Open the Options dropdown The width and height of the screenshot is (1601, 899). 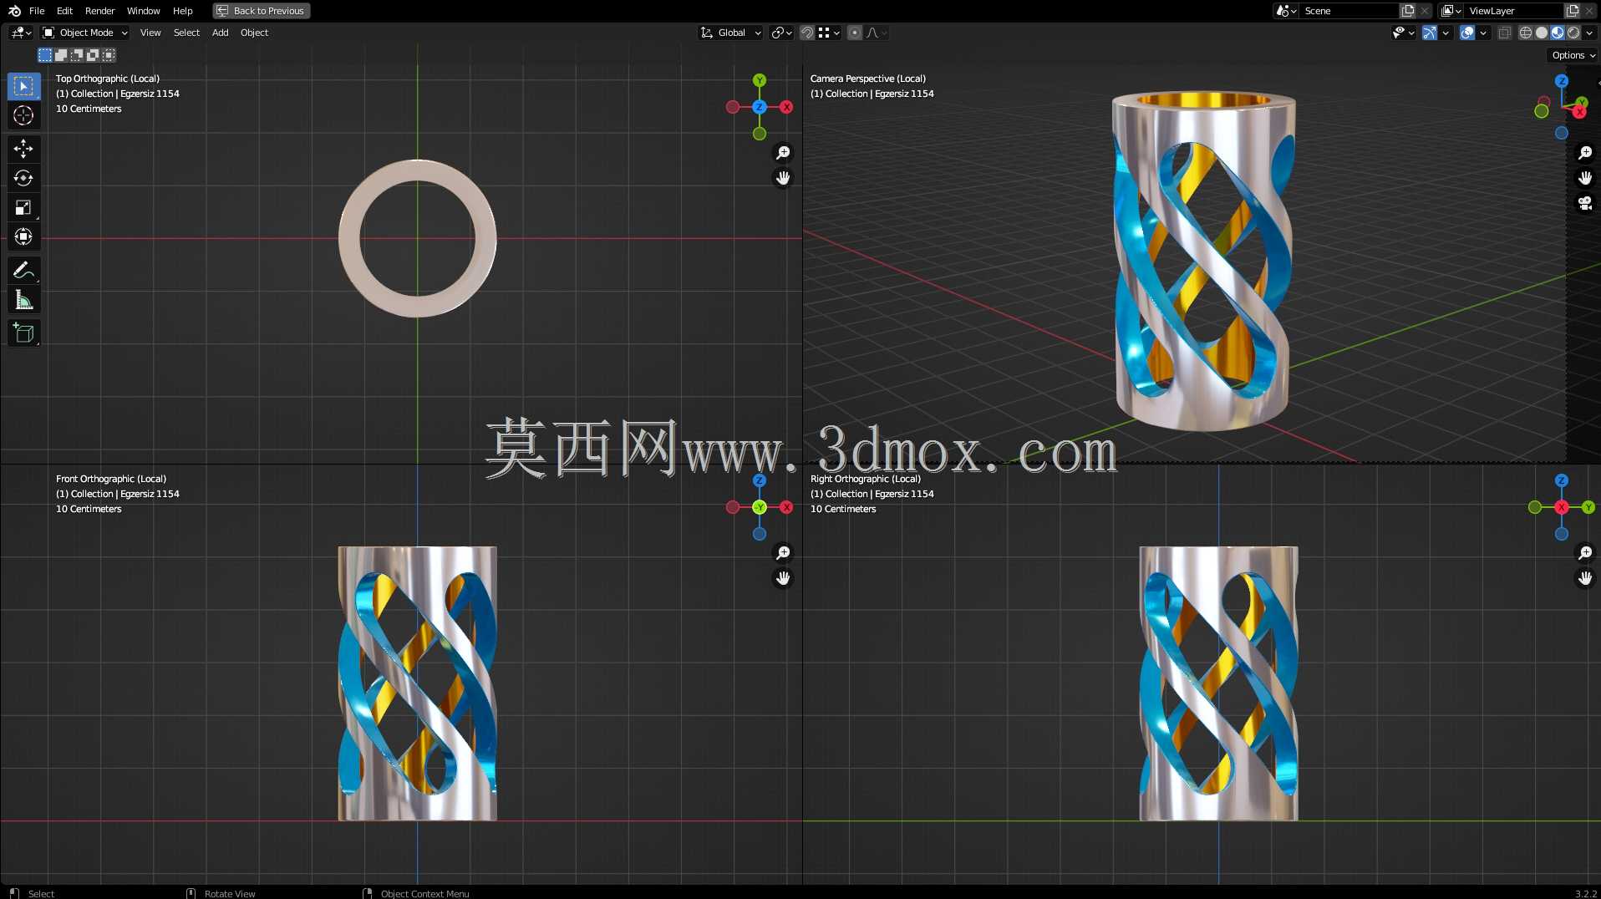click(x=1573, y=55)
